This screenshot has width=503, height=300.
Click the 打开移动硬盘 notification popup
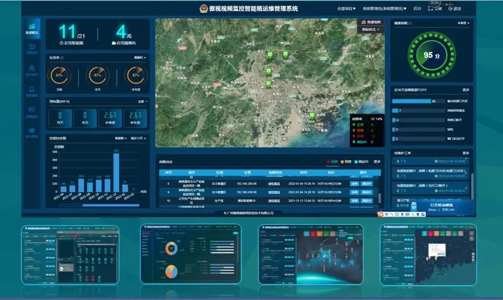(442, 207)
